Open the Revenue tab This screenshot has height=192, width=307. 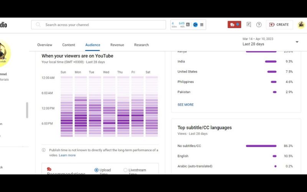(117, 45)
